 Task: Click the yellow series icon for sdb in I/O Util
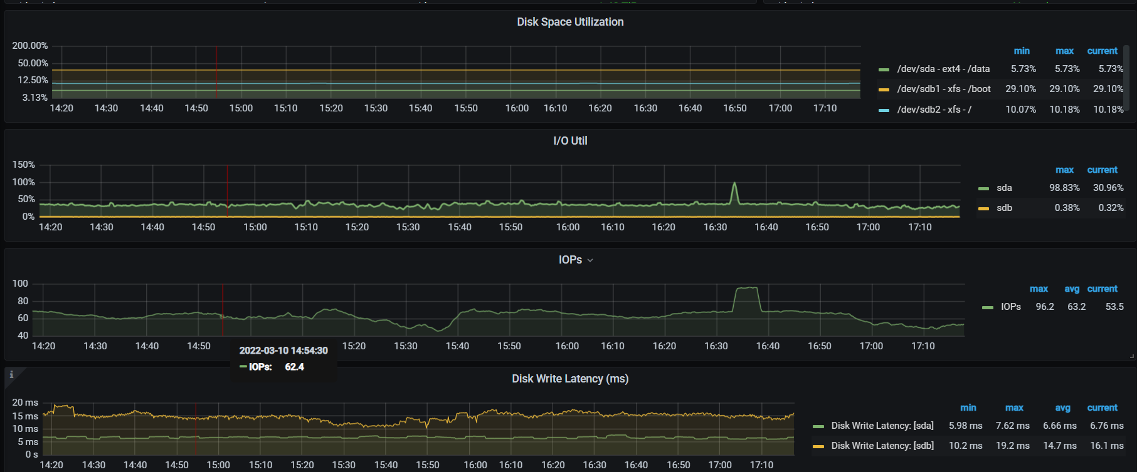point(983,208)
